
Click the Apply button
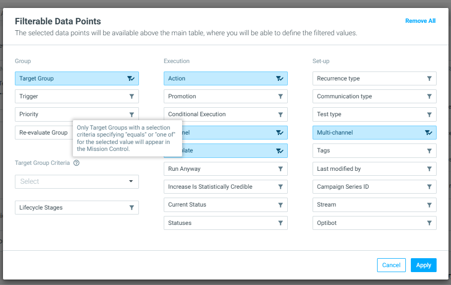point(423,265)
